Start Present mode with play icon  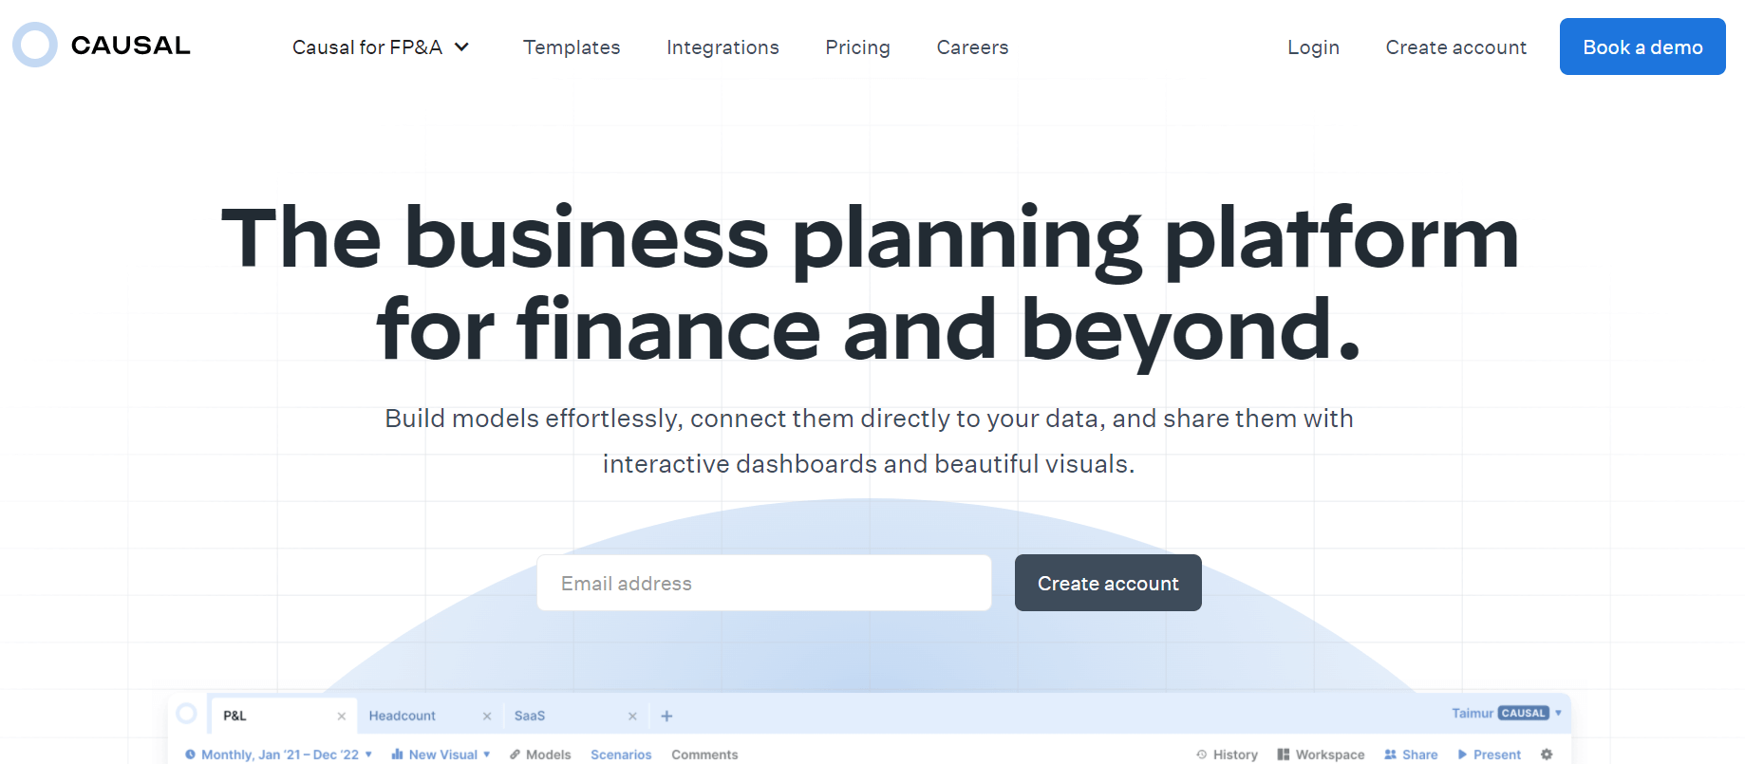(x=1490, y=755)
